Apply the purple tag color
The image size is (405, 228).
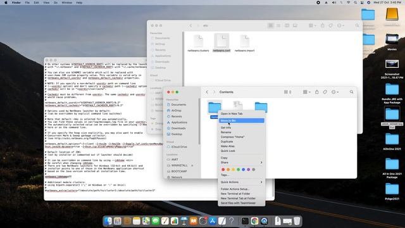[x=249, y=170]
